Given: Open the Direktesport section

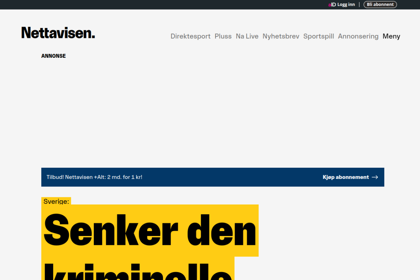Looking at the screenshot, I should point(190,36).
